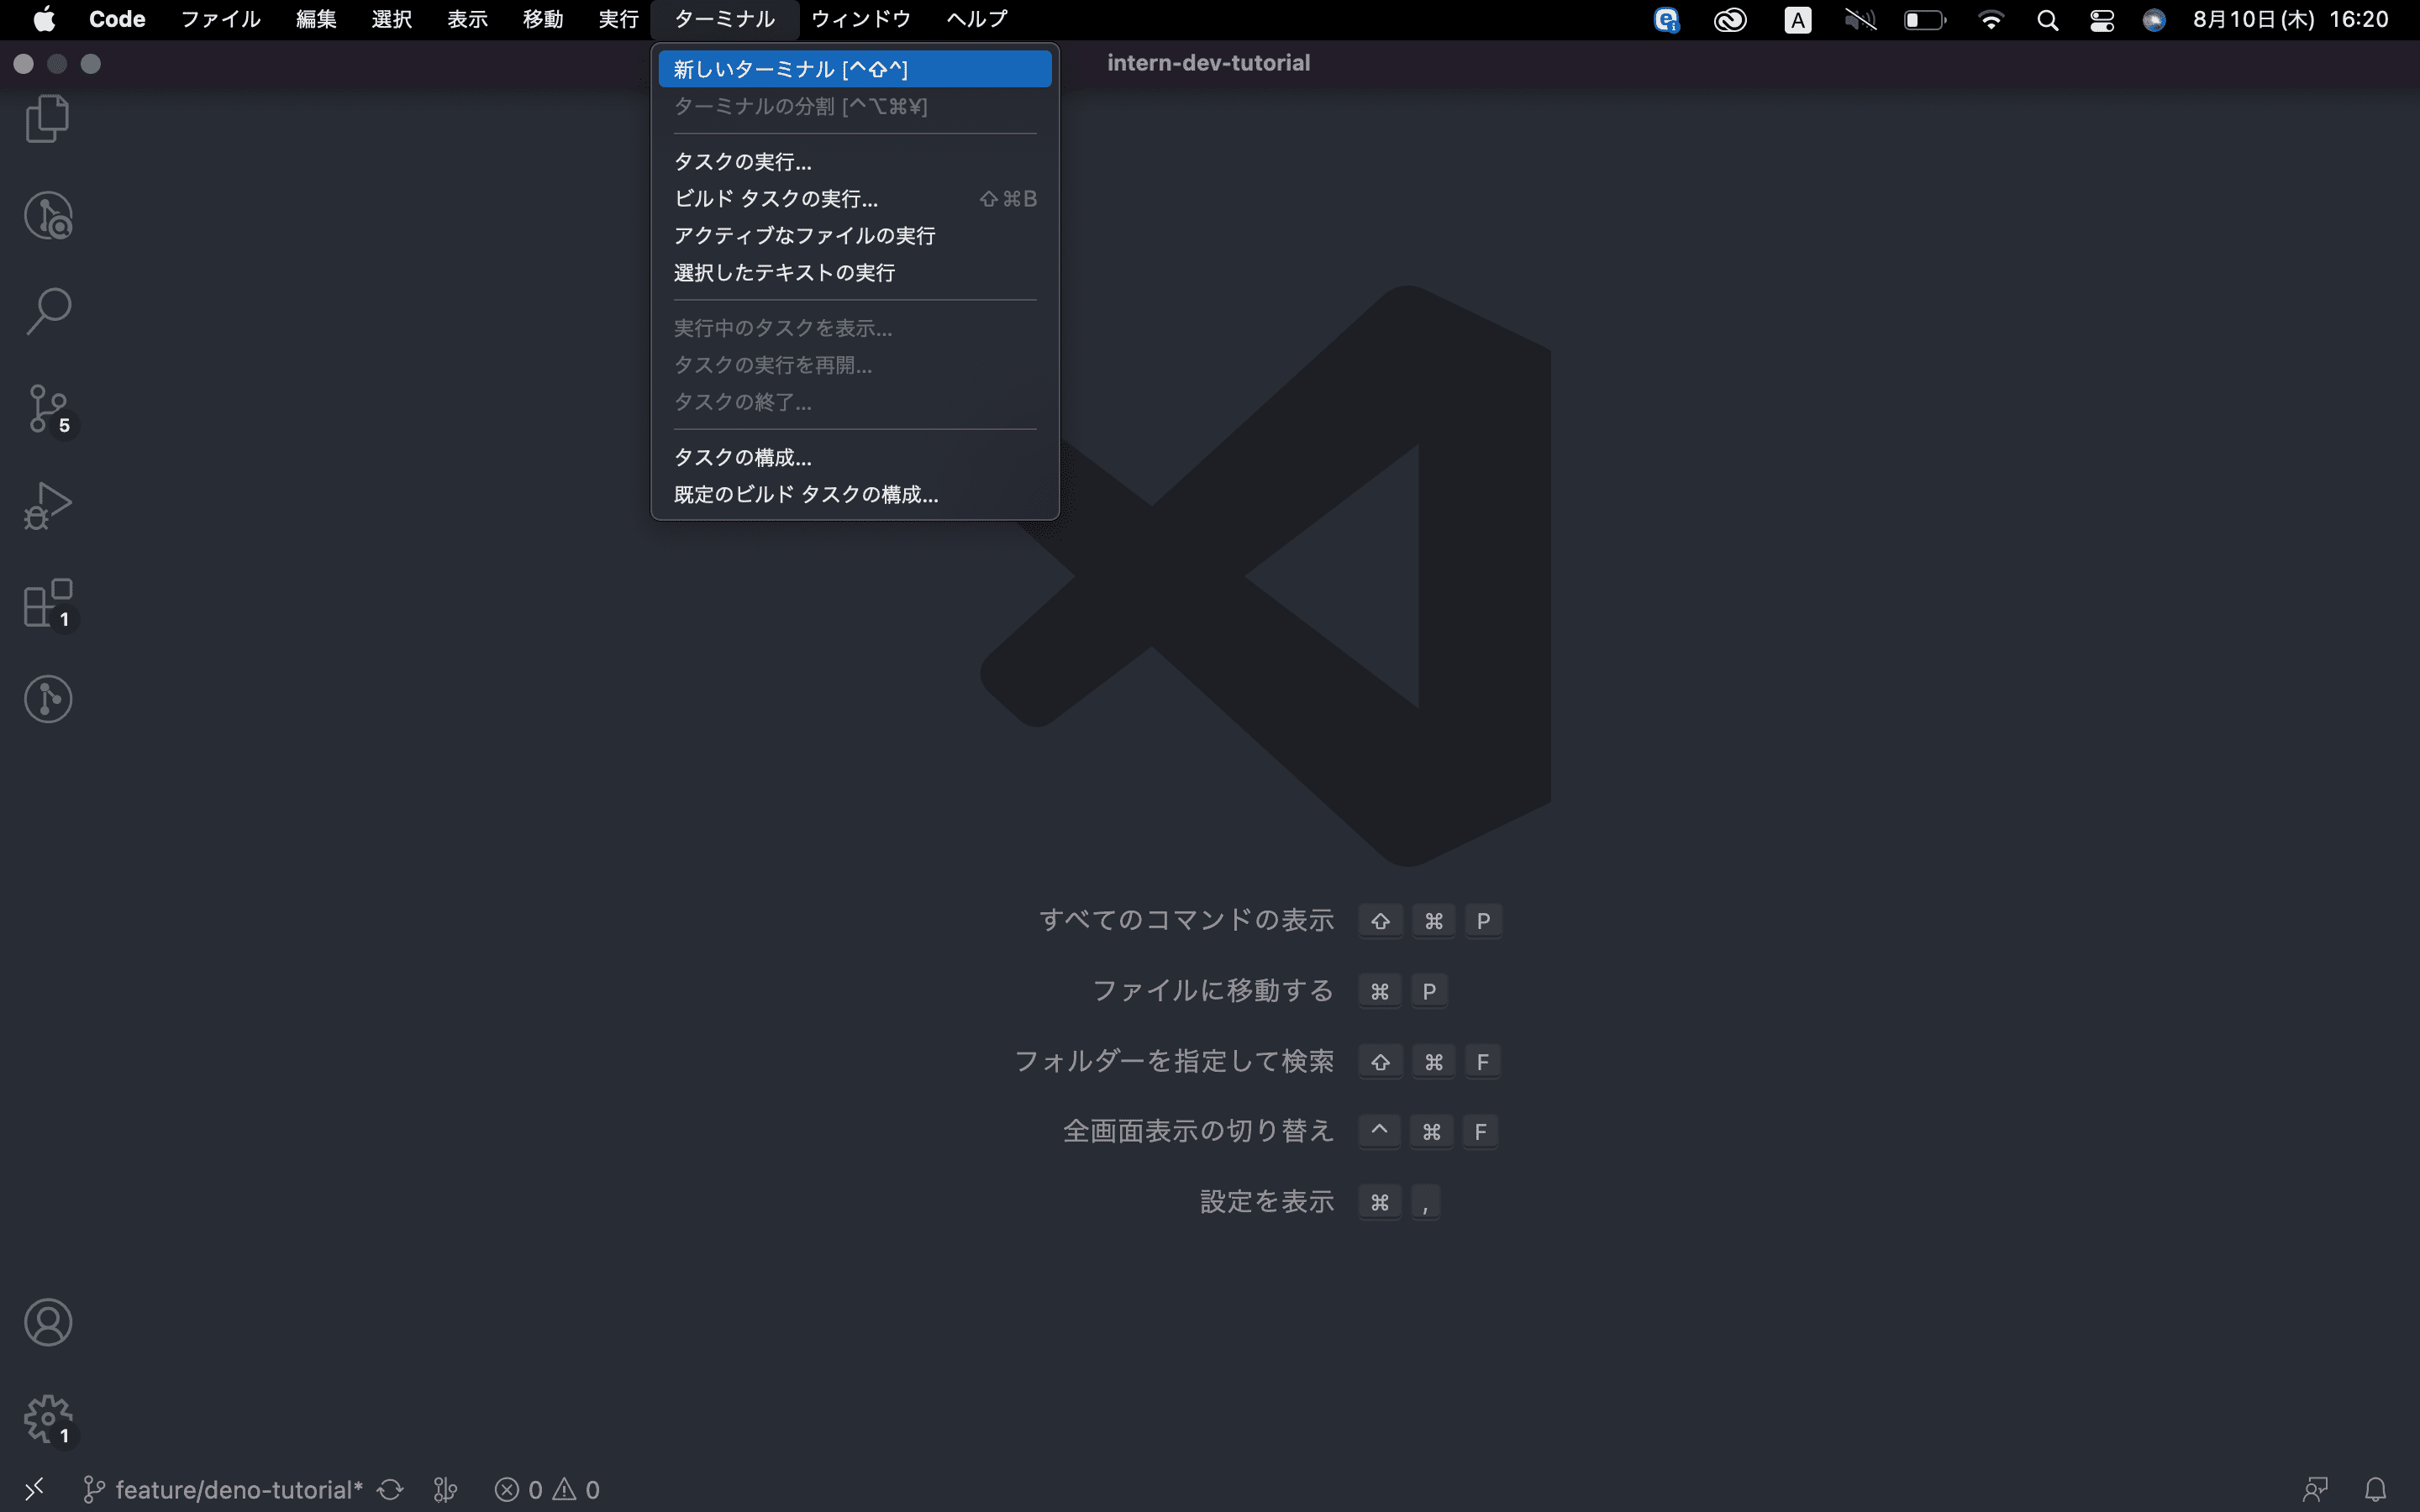This screenshot has width=2420, height=1512.
Task: Click the Siri icon in menu bar
Action: pos(2154,20)
